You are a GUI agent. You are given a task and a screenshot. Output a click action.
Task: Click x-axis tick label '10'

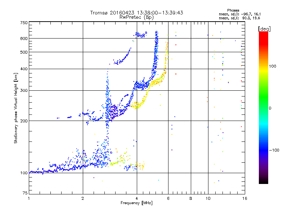pyautogui.click(x=208, y=198)
